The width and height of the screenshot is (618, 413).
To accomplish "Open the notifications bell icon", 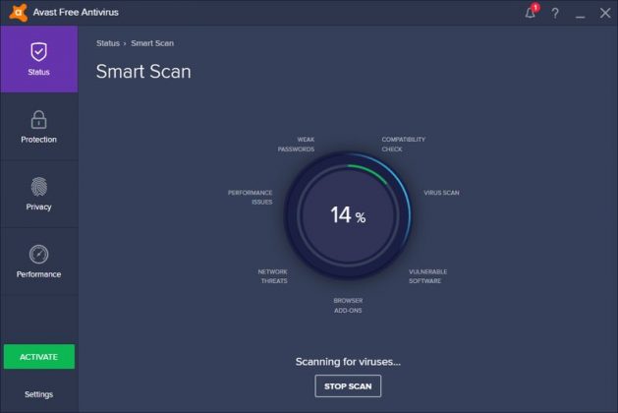I will click(x=531, y=13).
